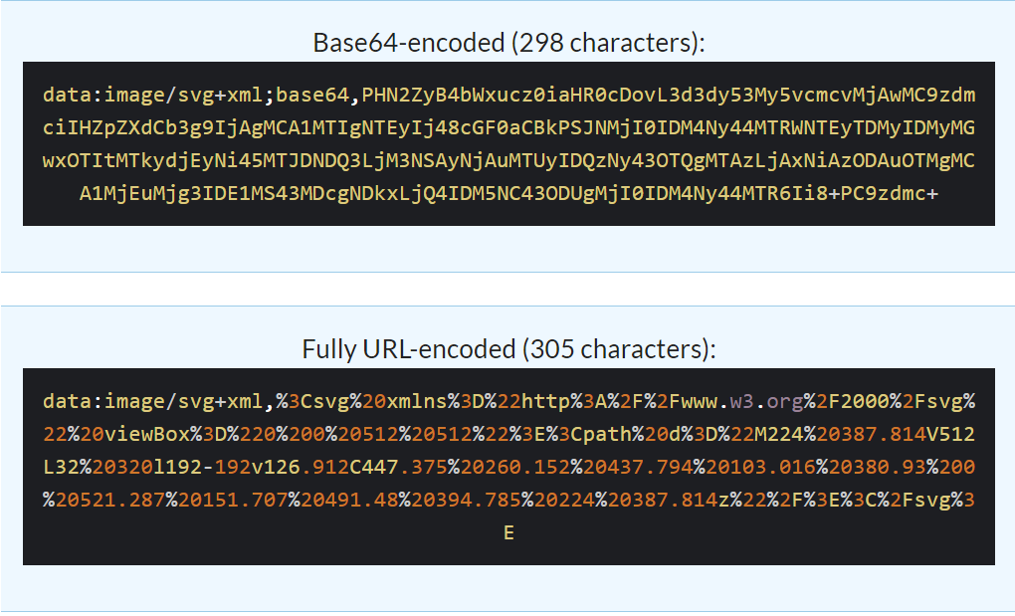Image resolution: width=1015 pixels, height=616 pixels.
Task: Click the base64 line starting with 'ciIHZpZXdCb3g9'
Action: (508, 128)
